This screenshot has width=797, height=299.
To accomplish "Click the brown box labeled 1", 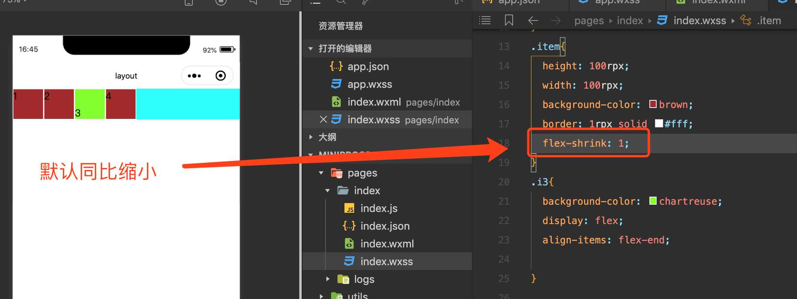I will [28, 104].
